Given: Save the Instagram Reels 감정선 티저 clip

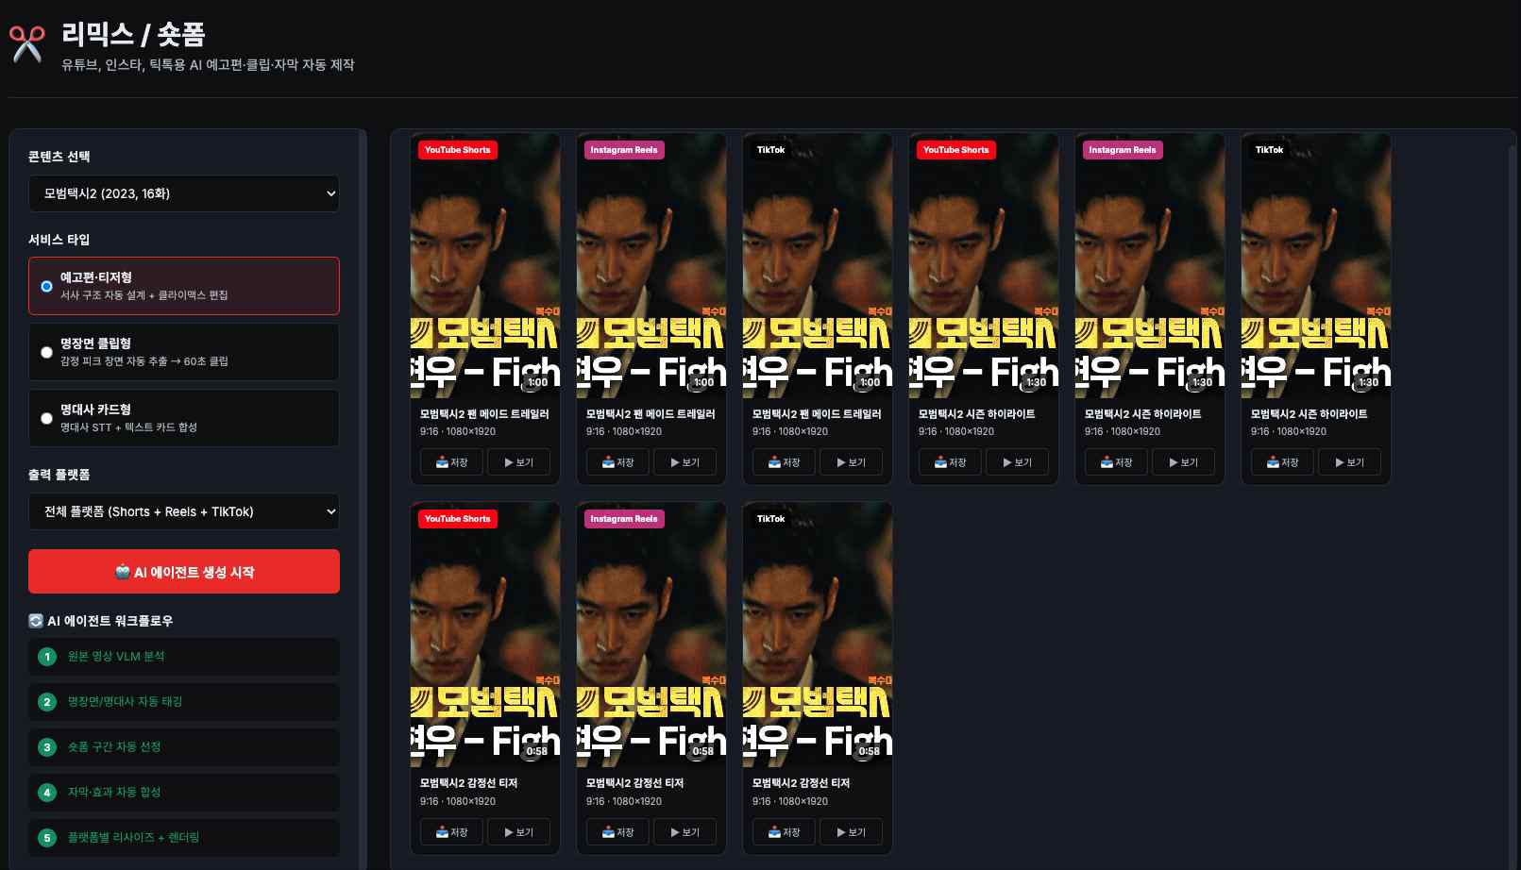Looking at the screenshot, I should [617, 832].
